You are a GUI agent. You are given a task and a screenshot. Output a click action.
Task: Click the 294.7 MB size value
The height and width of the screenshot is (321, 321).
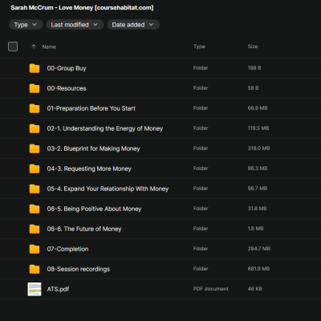coord(259,249)
